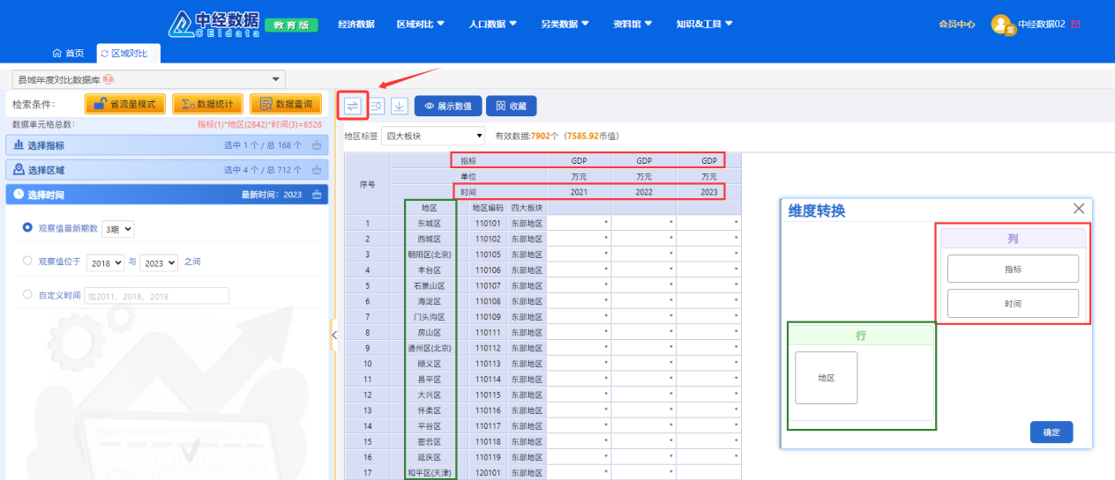Click basket icon in 选择区域 row

[317, 170]
